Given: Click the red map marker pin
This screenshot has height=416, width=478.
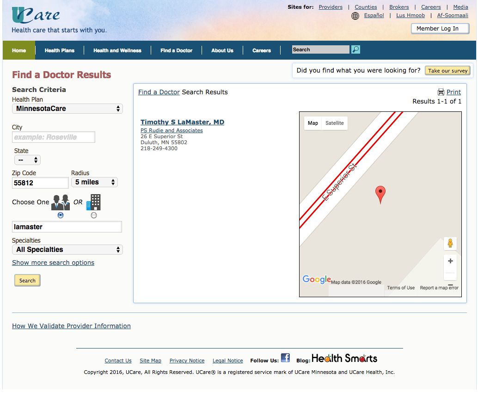Looking at the screenshot, I should [380, 195].
